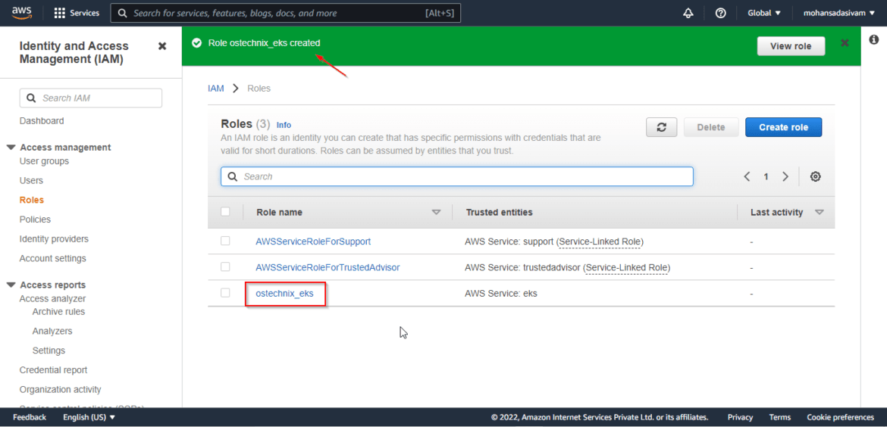This screenshot has width=887, height=427.
Task: Open the AWS home logo
Action: (21, 12)
